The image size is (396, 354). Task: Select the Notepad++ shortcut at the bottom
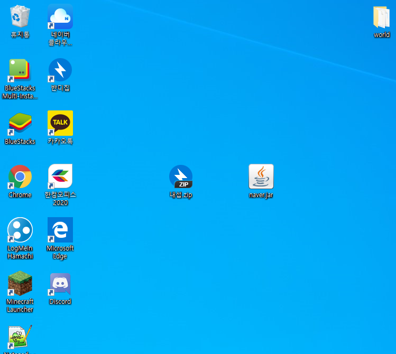[x=20, y=337]
